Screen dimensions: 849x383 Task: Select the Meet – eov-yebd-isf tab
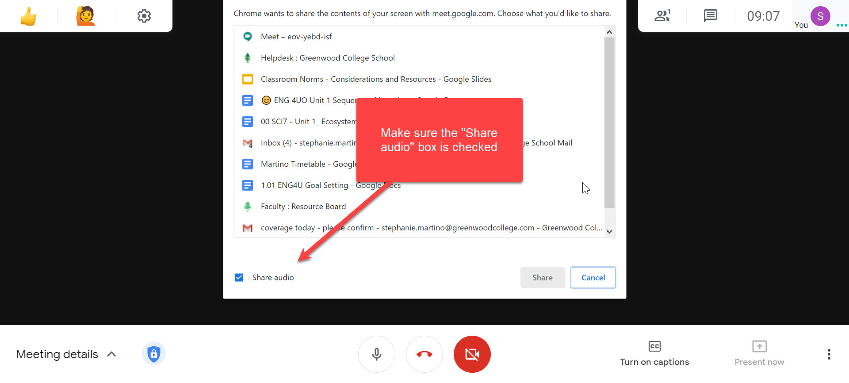coord(419,37)
